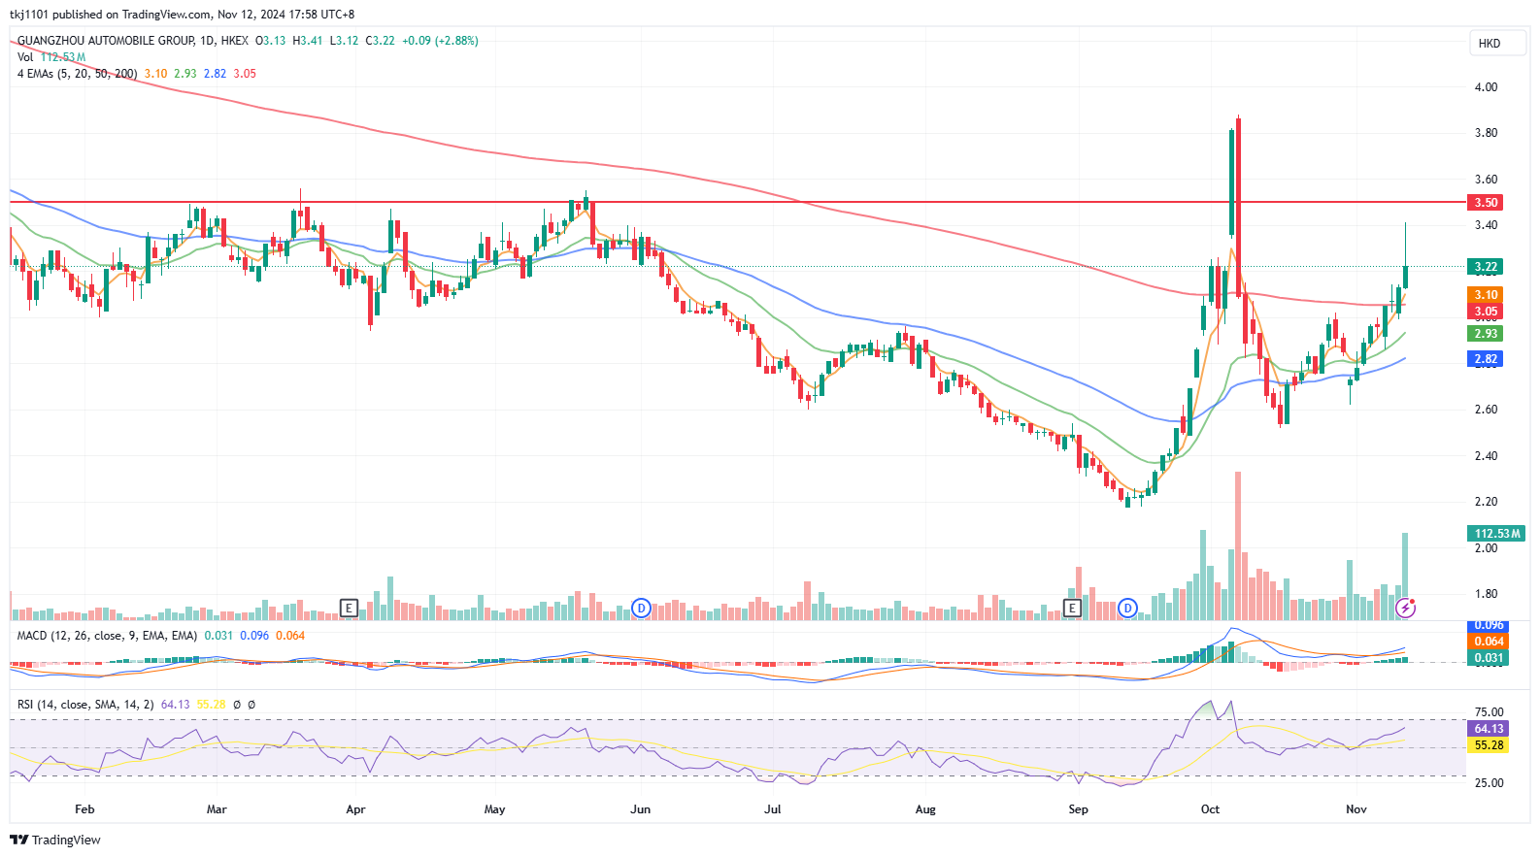Image resolution: width=1540 pixels, height=857 pixels.
Task: Click the blue 2.82 EMA price label
Action: point(1486,359)
